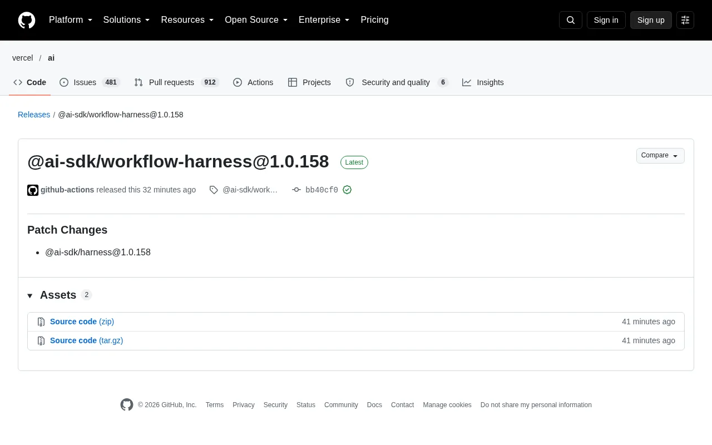Open the Compare dropdown

660,156
